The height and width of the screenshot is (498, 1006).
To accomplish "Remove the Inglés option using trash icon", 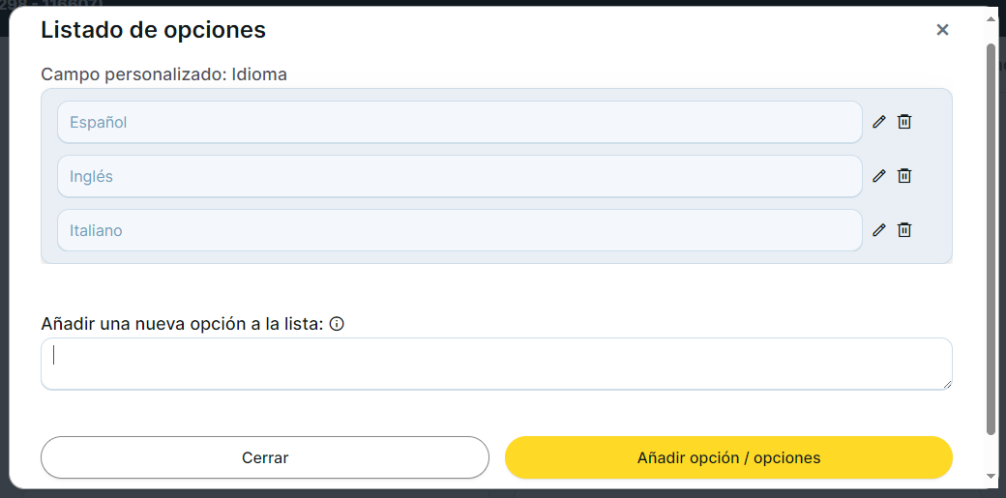I will (904, 176).
